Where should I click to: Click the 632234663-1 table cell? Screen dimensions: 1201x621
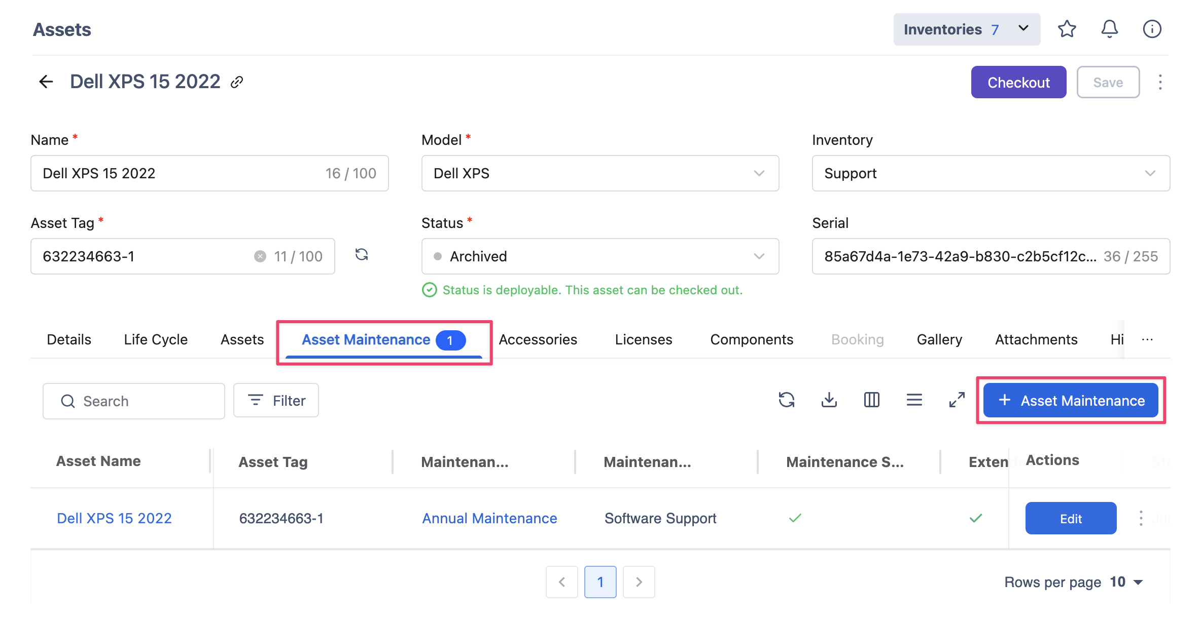point(281,518)
